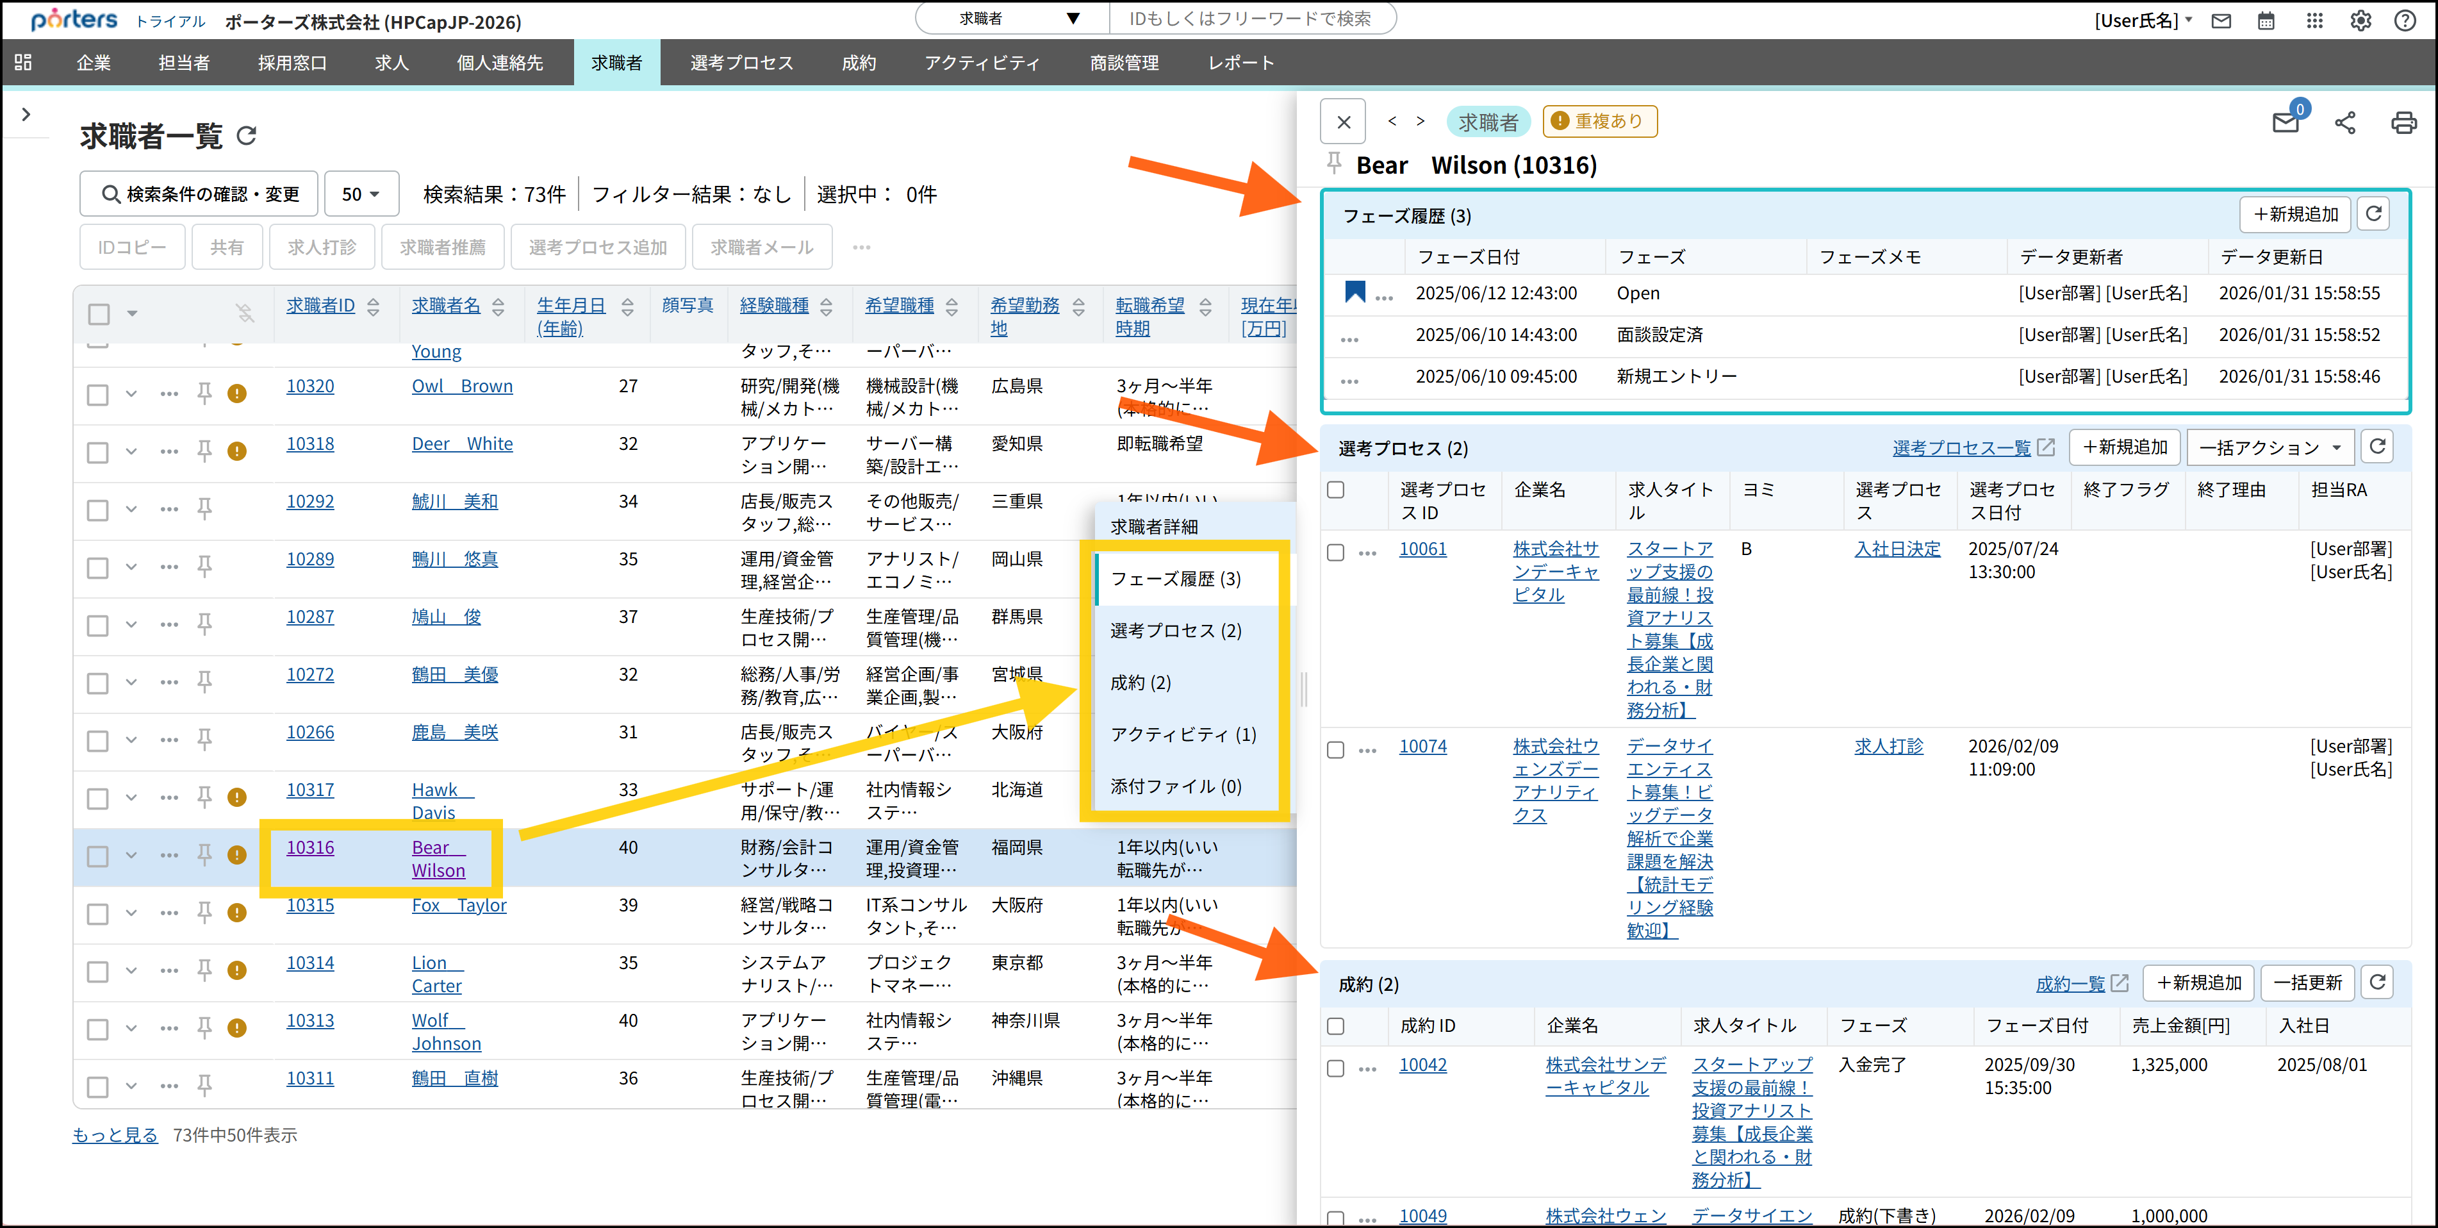Open the 求職者 search category dropdown
This screenshot has height=1228, width=2438.
(1014, 19)
